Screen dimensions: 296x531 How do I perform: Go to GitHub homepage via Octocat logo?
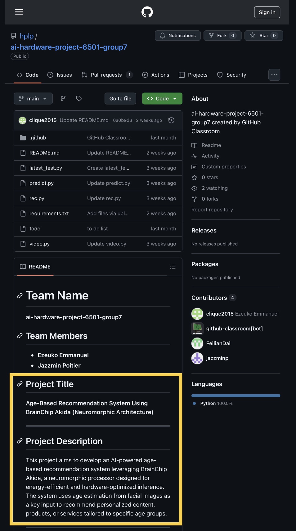point(147,12)
